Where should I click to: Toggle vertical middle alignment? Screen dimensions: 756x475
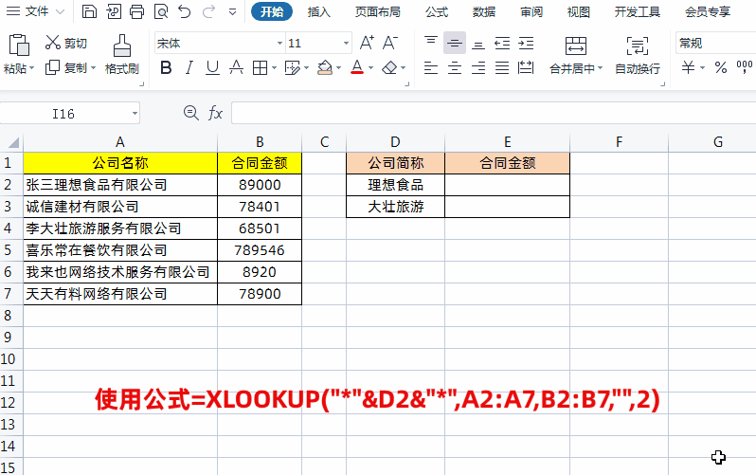454,43
